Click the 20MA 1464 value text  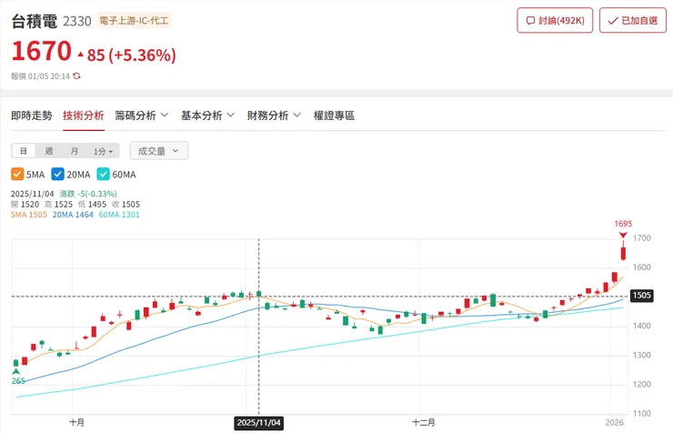tap(73, 215)
